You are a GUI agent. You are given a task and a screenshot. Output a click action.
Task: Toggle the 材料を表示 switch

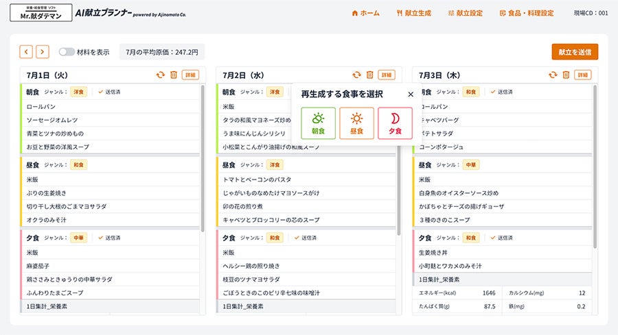pyautogui.click(x=67, y=51)
